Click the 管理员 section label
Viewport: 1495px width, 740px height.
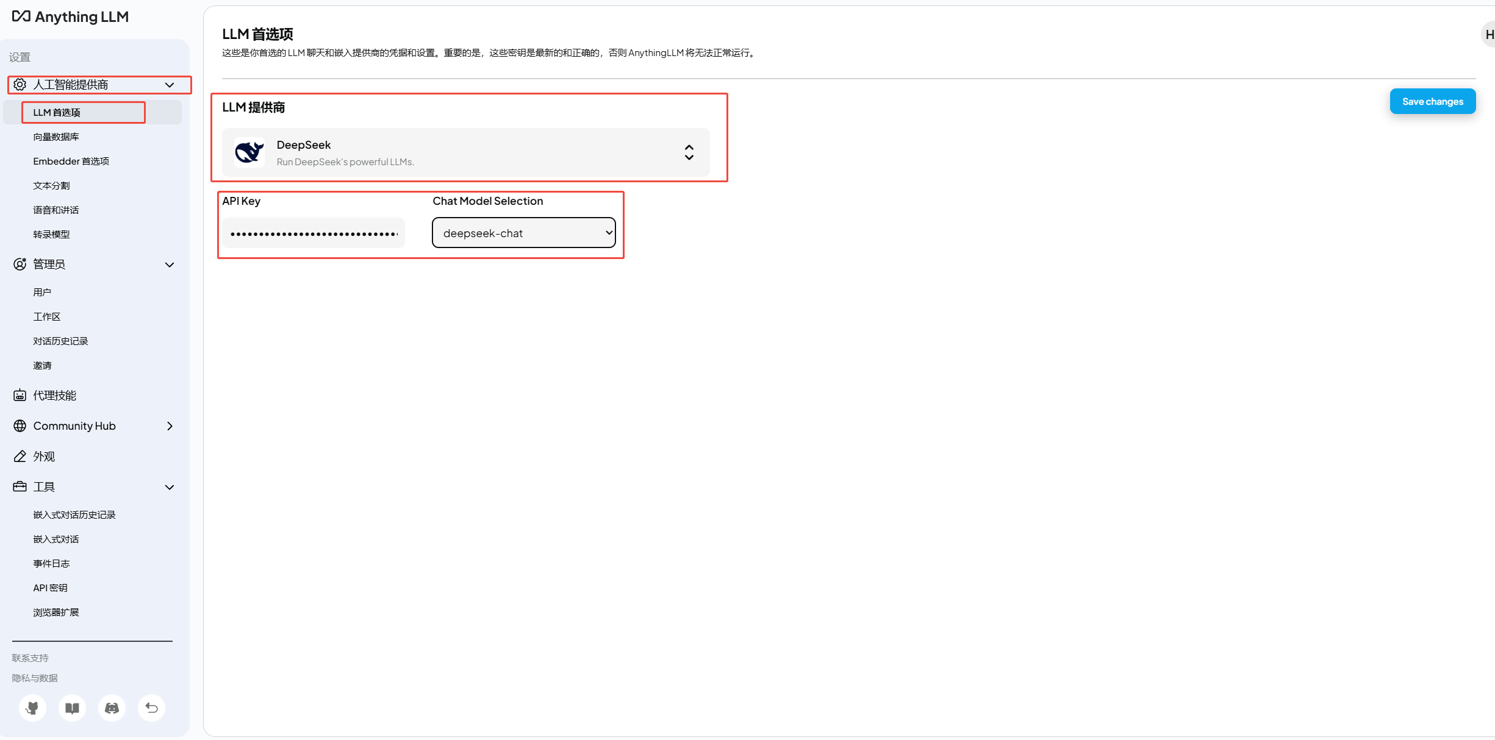pos(49,264)
